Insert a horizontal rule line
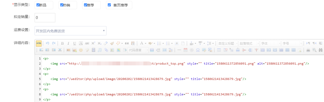The width and height of the screenshot is (324, 102). click(x=179, y=50)
